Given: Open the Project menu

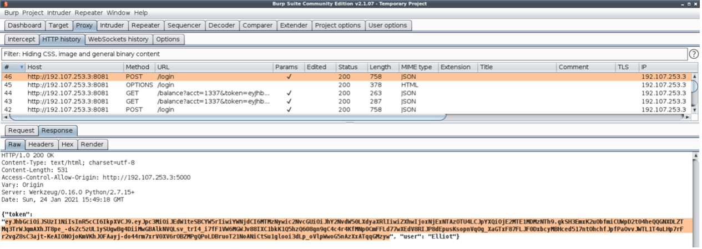Looking at the screenshot, I should [33, 13].
